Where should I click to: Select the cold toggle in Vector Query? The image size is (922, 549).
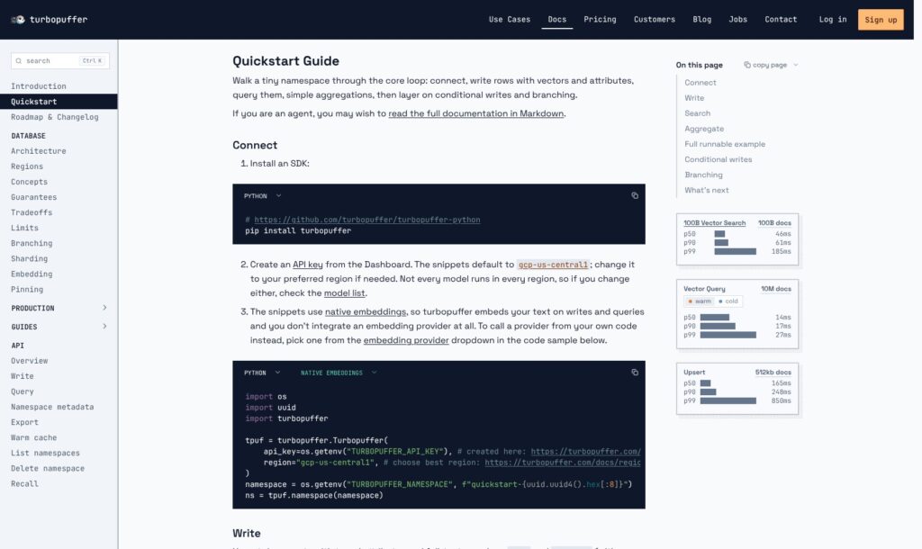click(x=728, y=301)
